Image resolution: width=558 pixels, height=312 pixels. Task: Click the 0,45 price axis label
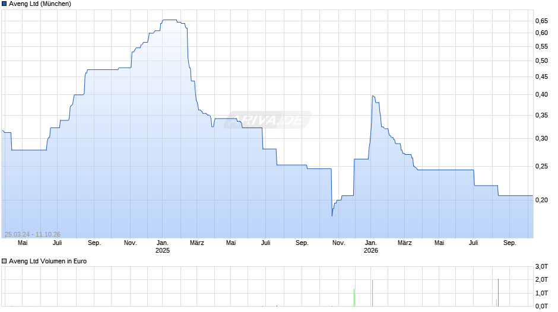point(541,77)
